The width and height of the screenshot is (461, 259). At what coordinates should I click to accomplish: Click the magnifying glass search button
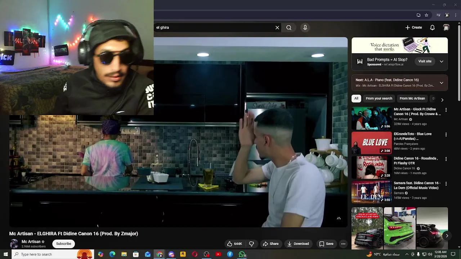(x=289, y=27)
